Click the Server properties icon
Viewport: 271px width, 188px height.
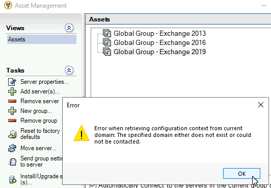pyautogui.click(x=12, y=82)
